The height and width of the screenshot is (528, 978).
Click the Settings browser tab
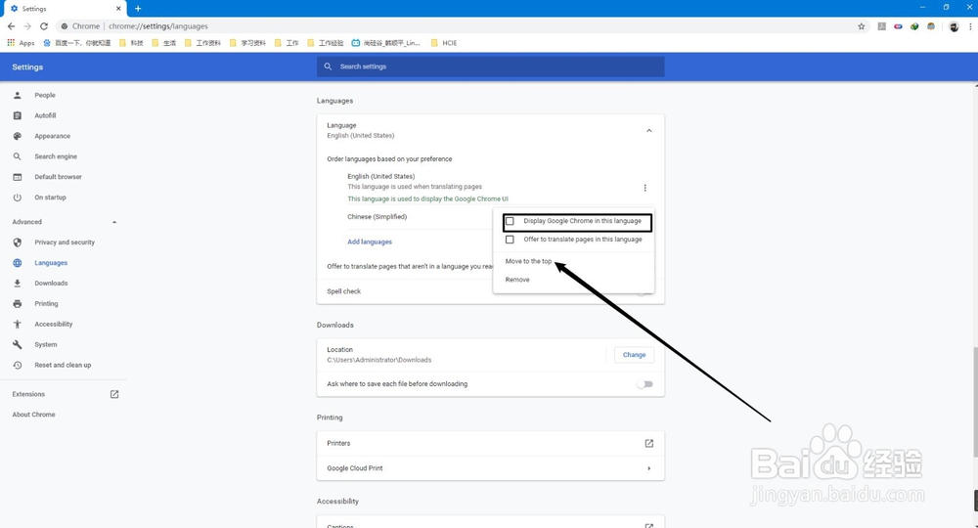[x=65, y=9]
